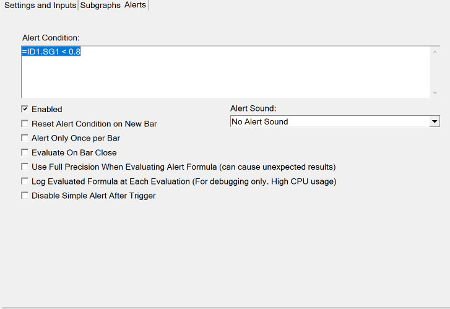Open the Subgraphs tab

click(100, 5)
